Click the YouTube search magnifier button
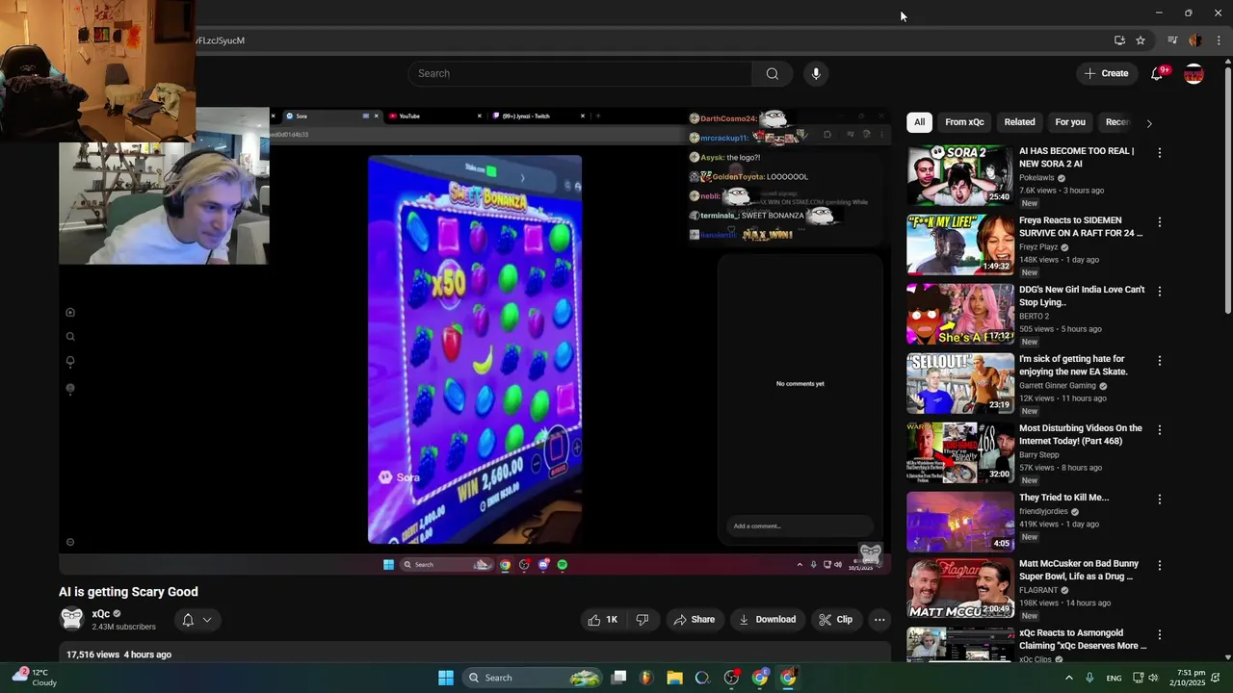 772,74
